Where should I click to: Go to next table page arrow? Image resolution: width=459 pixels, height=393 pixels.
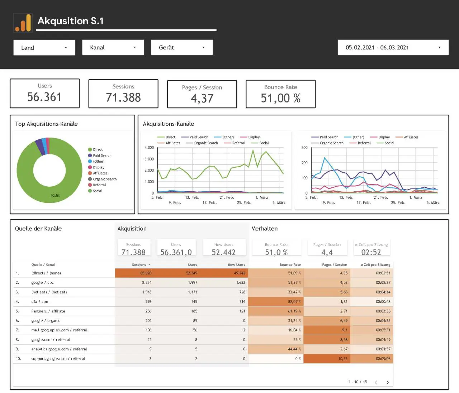(388, 382)
